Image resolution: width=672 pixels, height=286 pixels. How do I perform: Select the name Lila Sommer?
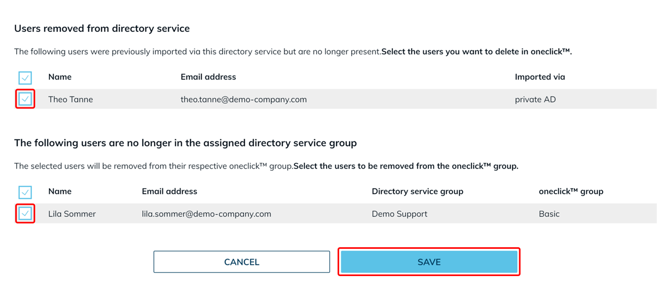[x=72, y=214]
